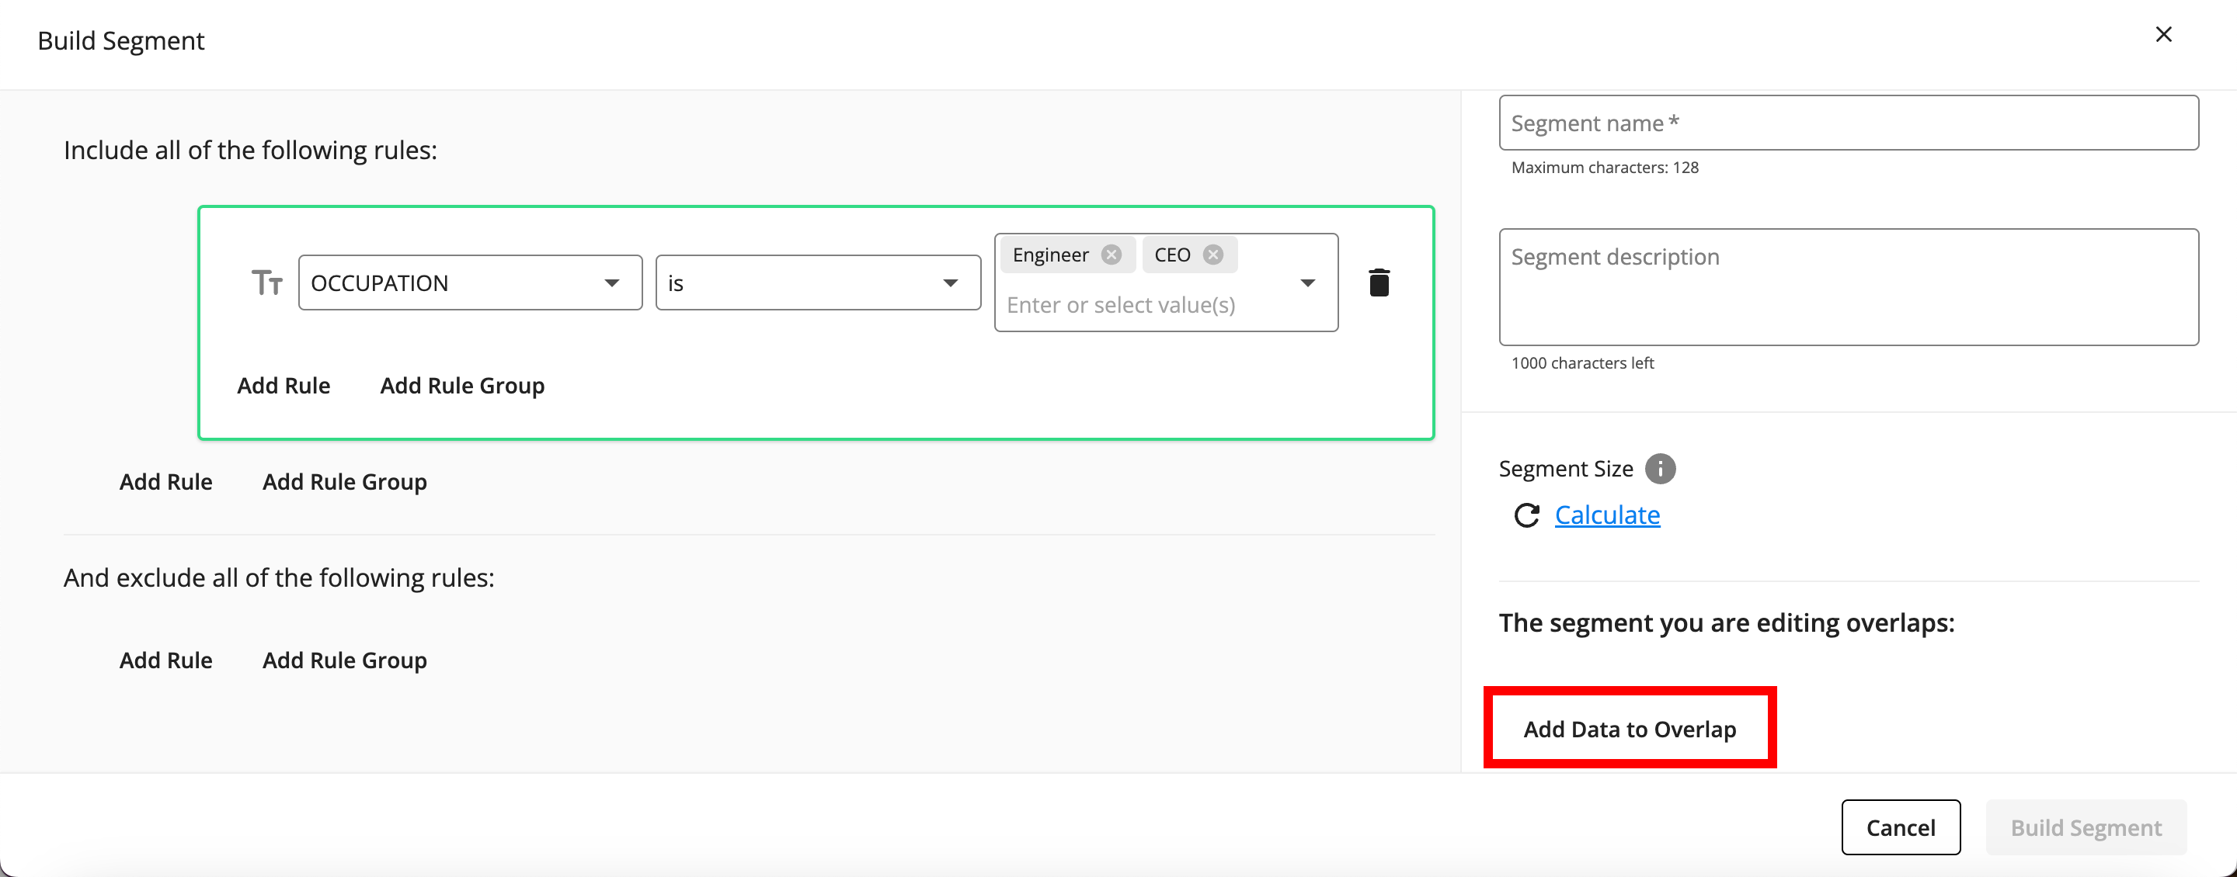
Task: Click Add Rule under exclude rules section
Action: [166, 660]
